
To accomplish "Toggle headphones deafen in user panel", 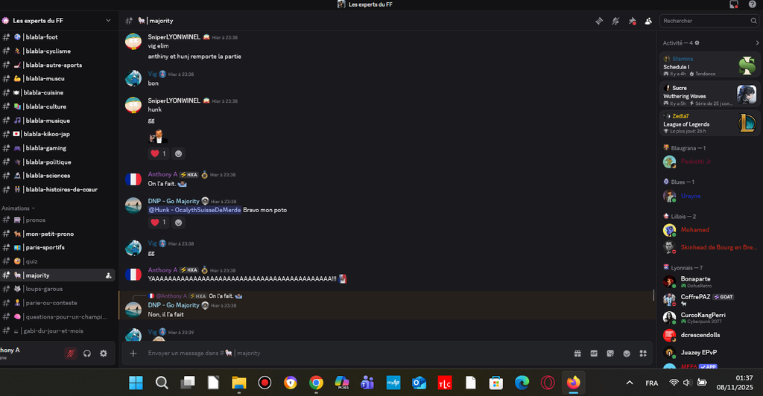I will [x=87, y=354].
